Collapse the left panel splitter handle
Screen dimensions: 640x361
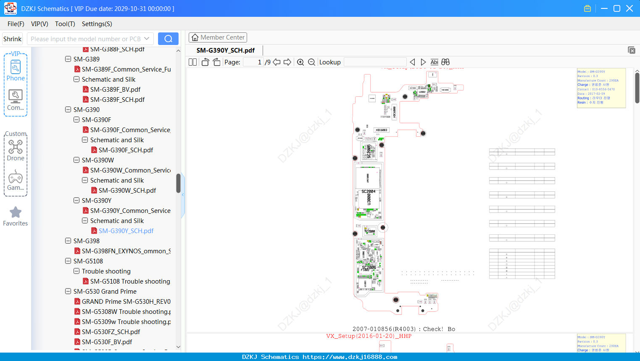click(183, 195)
